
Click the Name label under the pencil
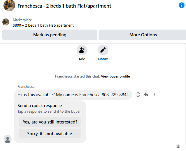point(103,59)
